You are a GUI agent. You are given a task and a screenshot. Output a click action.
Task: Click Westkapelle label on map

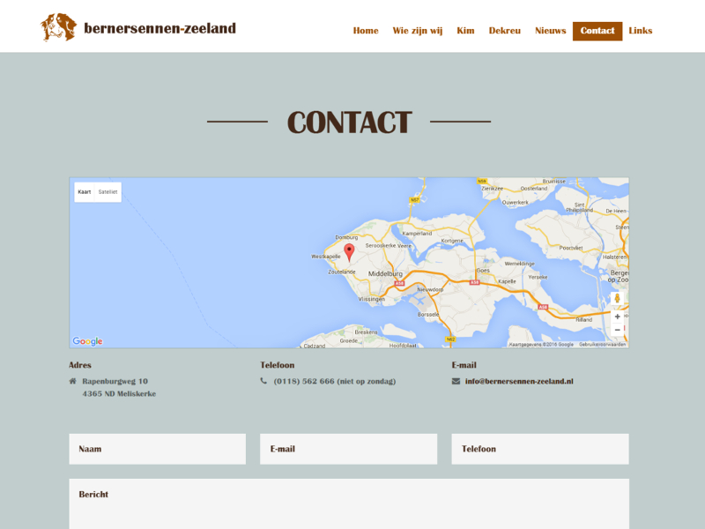tap(326, 257)
